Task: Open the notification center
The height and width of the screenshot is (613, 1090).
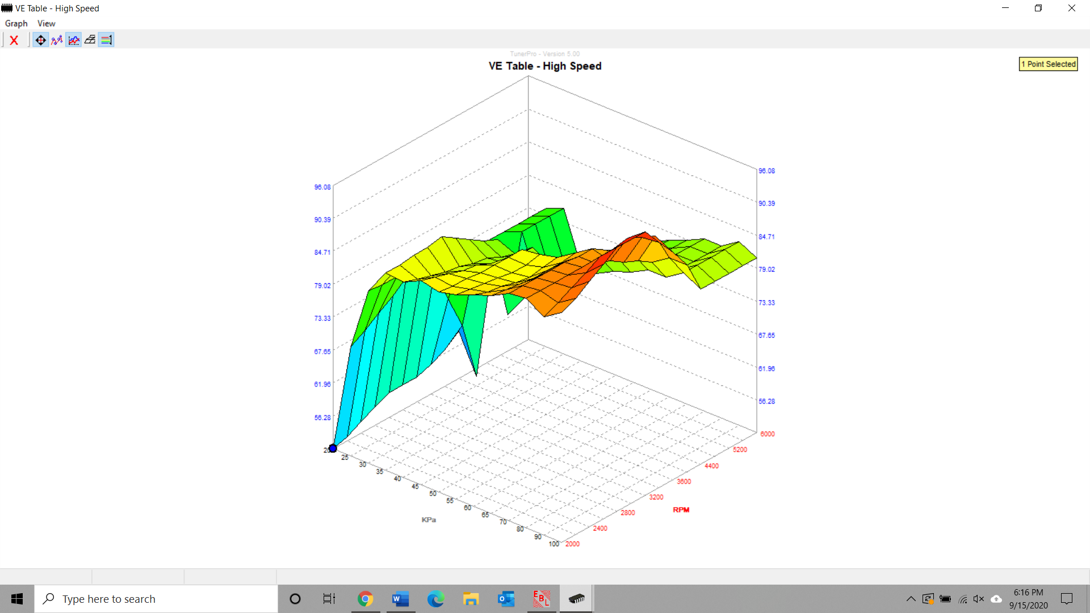Action: pos(1067,599)
